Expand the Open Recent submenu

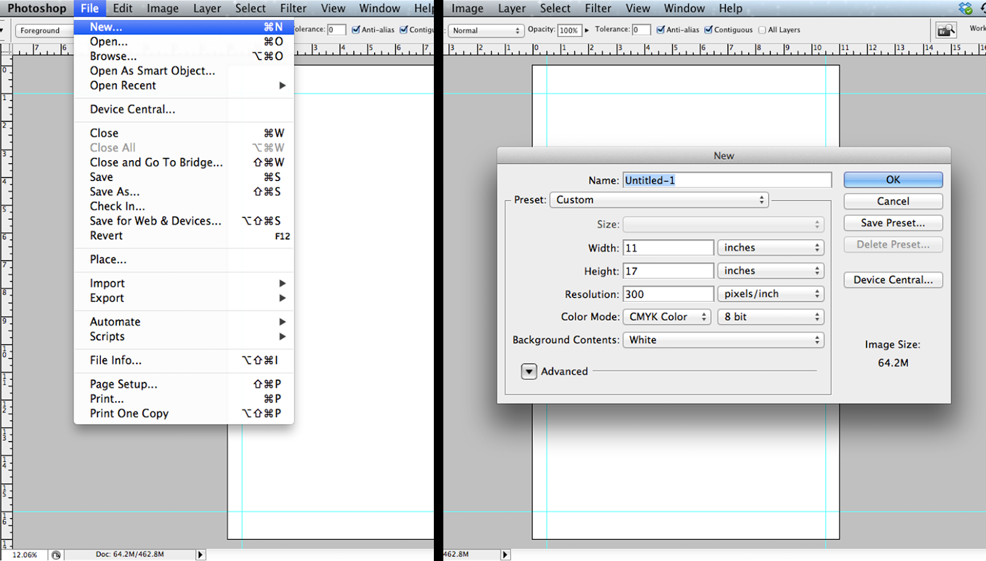[x=184, y=86]
